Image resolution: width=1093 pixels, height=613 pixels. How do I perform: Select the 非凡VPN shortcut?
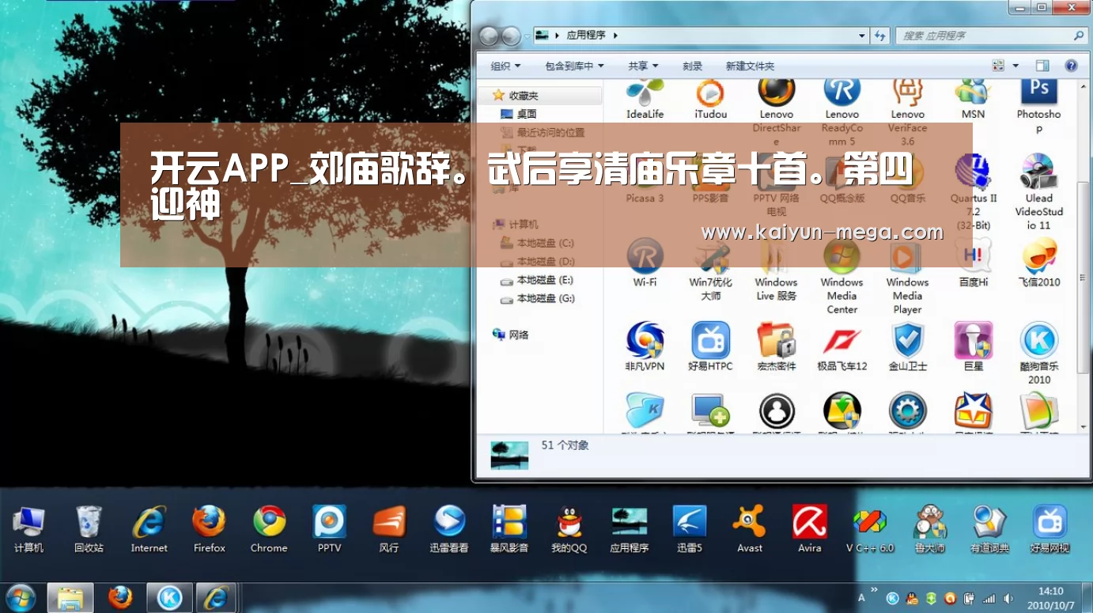[645, 346]
